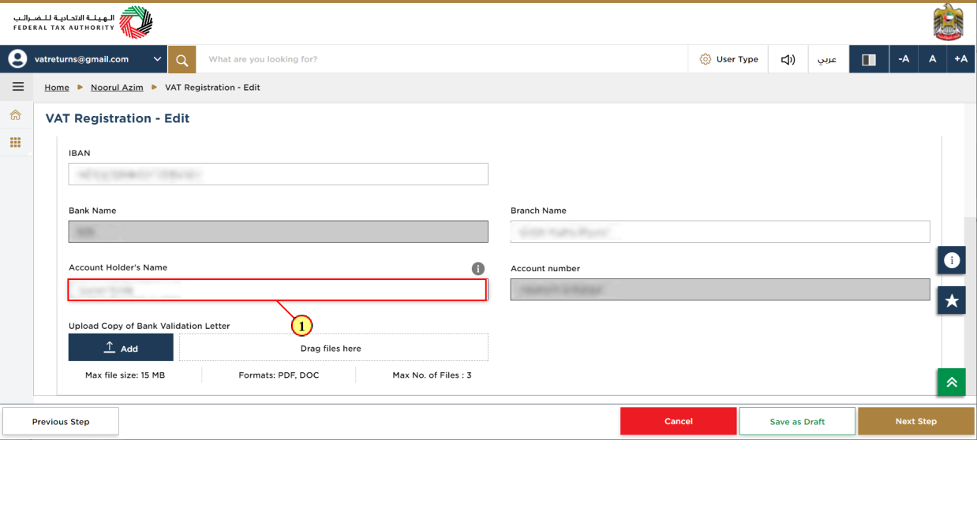Click the Add upload button
This screenshot has height=511, width=977.
click(121, 348)
